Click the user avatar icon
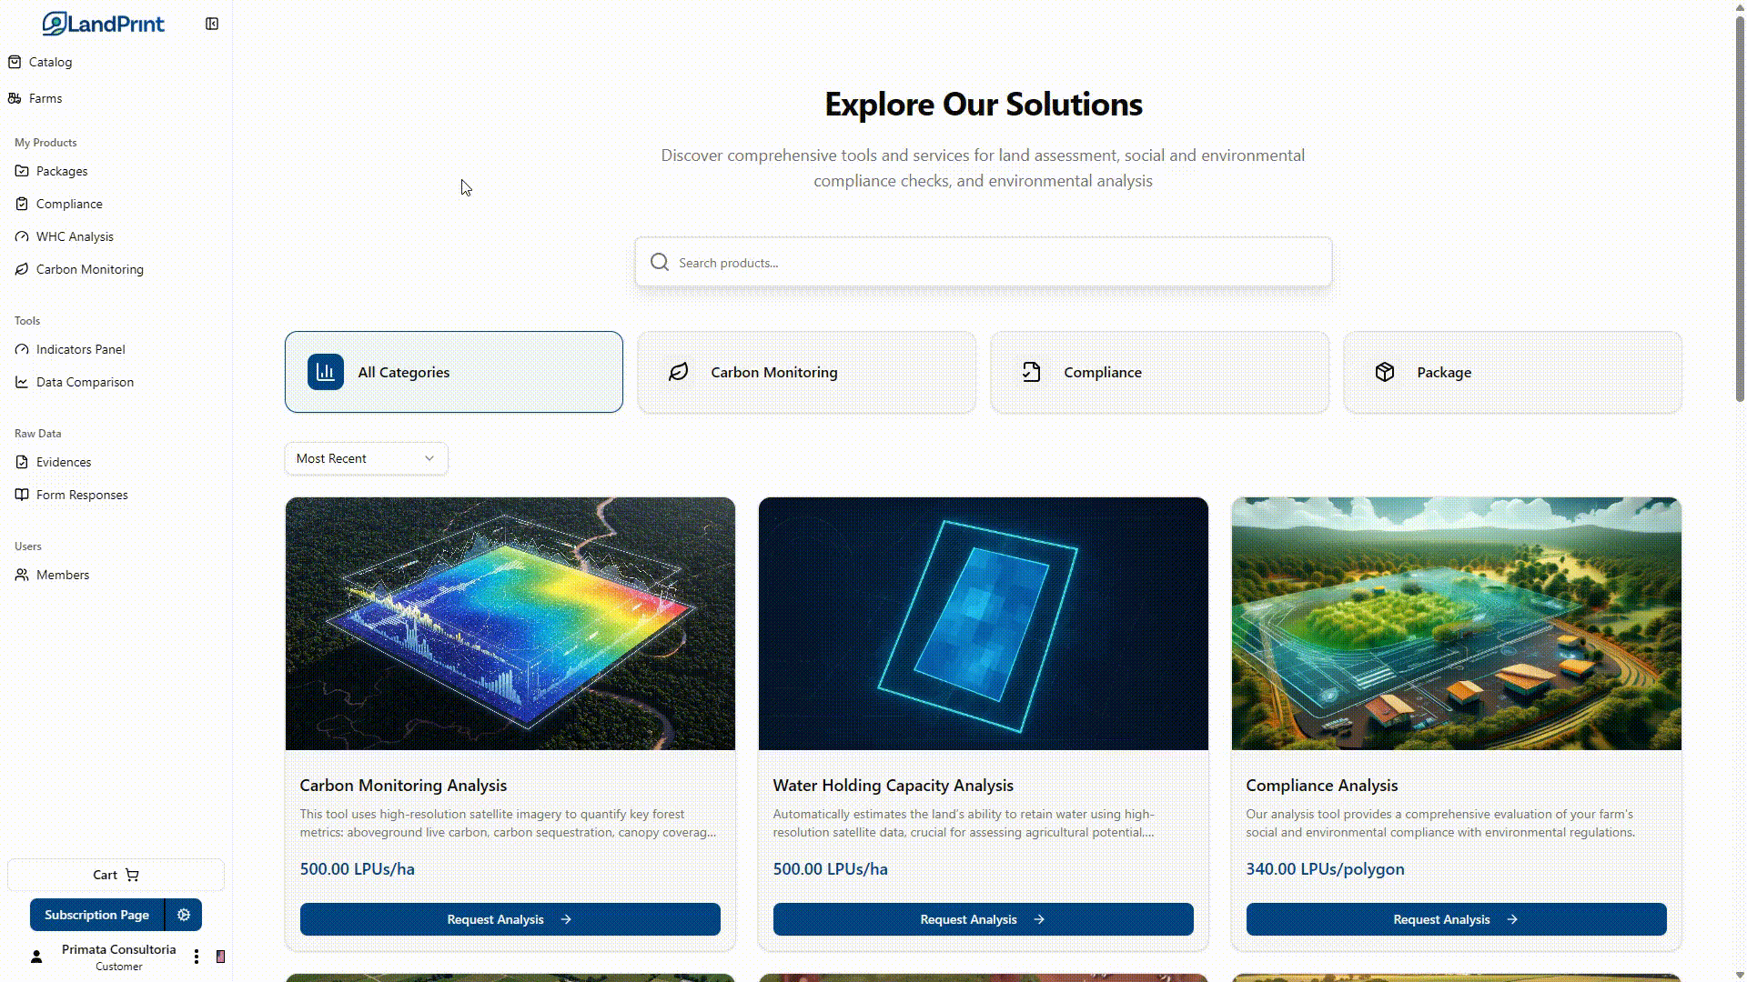Viewport: 1747px width, 982px height. point(36,957)
